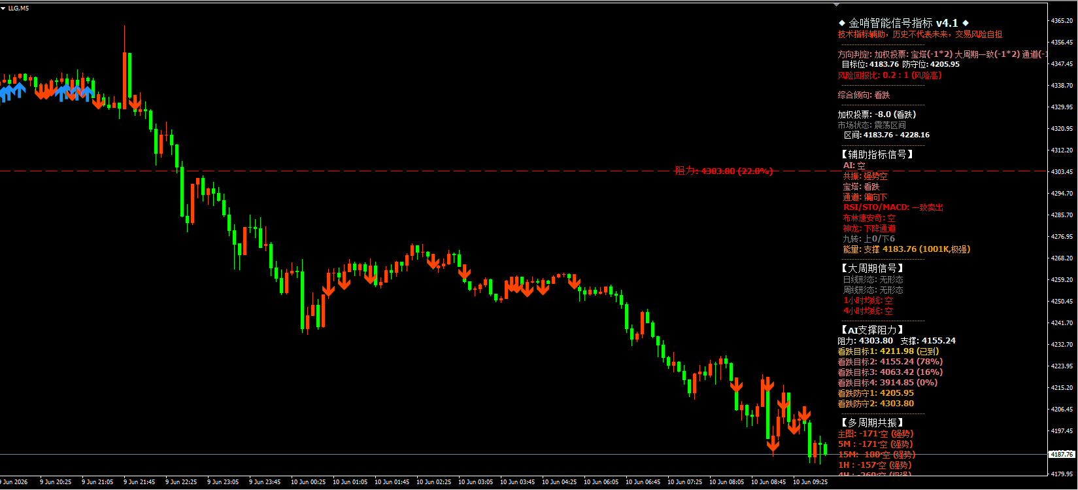Click the white 阻力: 4303.80 value in the panel
The height and width of the screenshot is (490, 1078).
click(866, 341)
